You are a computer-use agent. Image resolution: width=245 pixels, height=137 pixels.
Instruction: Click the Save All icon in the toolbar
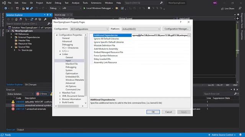[31, 8]
